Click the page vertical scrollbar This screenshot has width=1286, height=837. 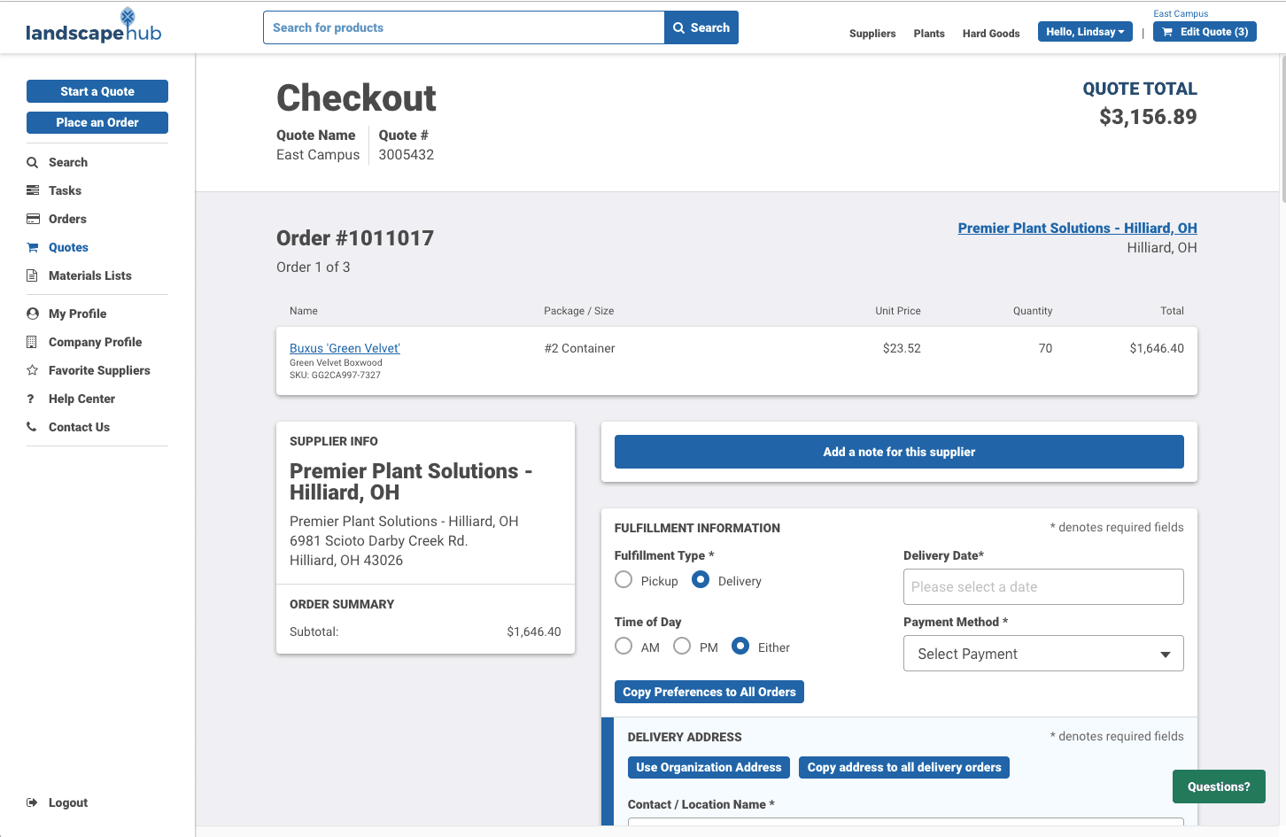coord(1282,128)
